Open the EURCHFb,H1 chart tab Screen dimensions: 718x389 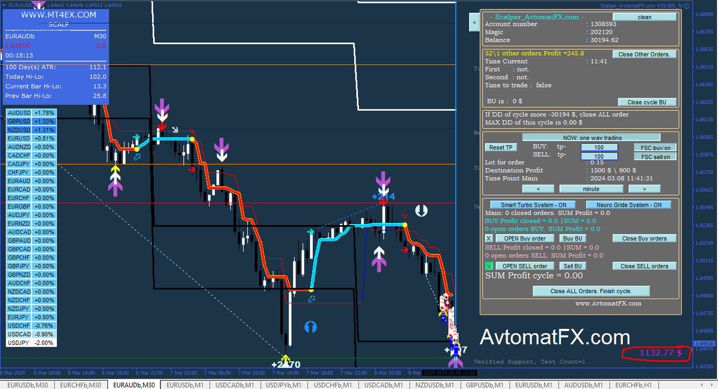[x=633, y=385]
